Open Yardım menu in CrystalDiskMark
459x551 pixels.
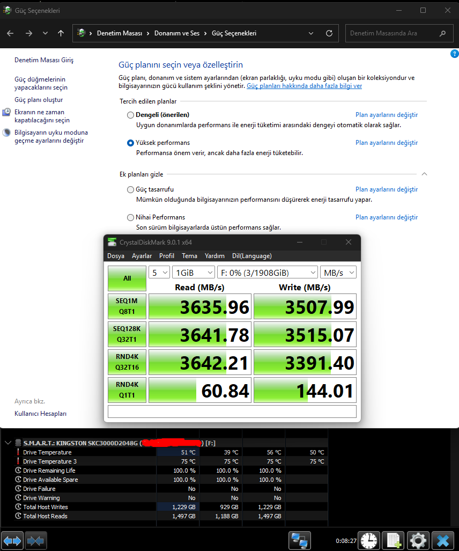click(214, 256)
